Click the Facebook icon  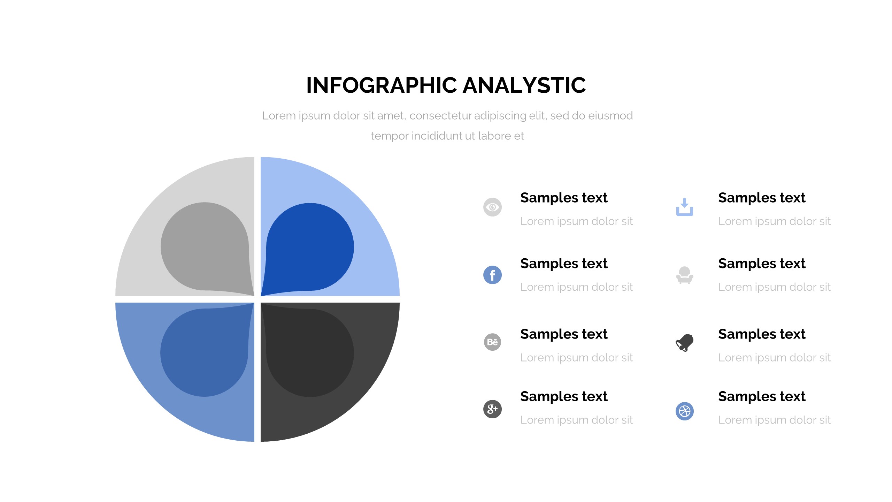coord(492,275)
